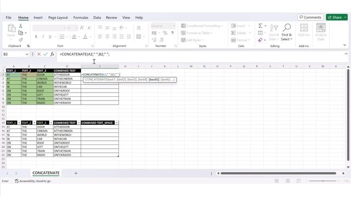The width and height of the screenshot is (351, 197).
Task: Toggle Underline formatting
Action: coord(50,37)
